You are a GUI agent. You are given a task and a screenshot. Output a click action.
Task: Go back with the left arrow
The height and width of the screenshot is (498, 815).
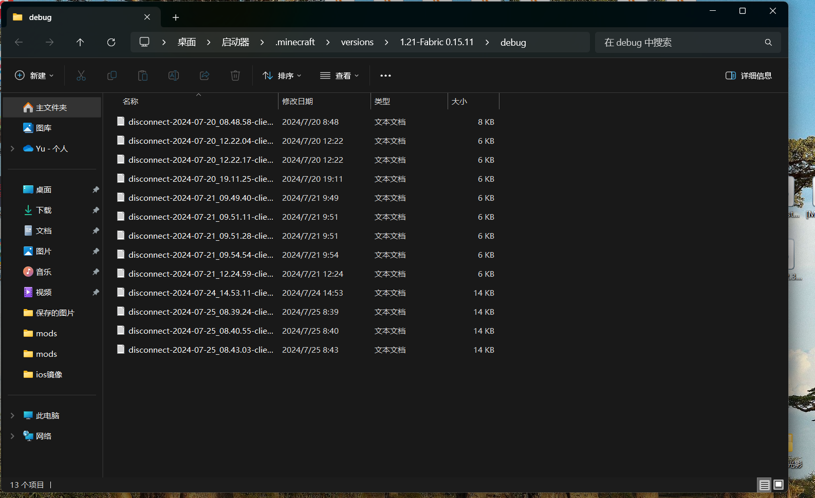[x=19, y=42]
